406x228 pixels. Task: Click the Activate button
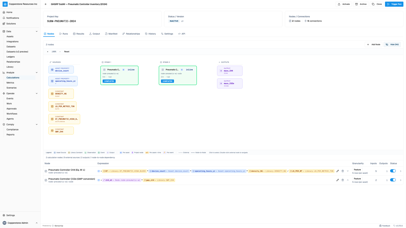coord(344,4)
